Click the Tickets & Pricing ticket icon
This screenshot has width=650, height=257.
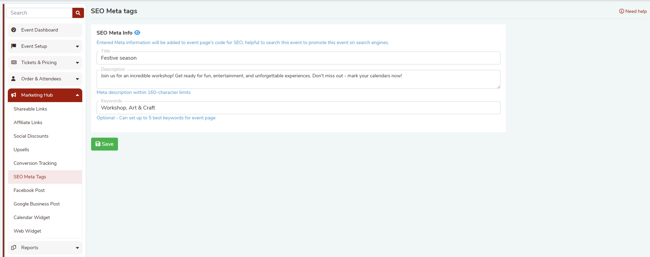coord(14,62)
